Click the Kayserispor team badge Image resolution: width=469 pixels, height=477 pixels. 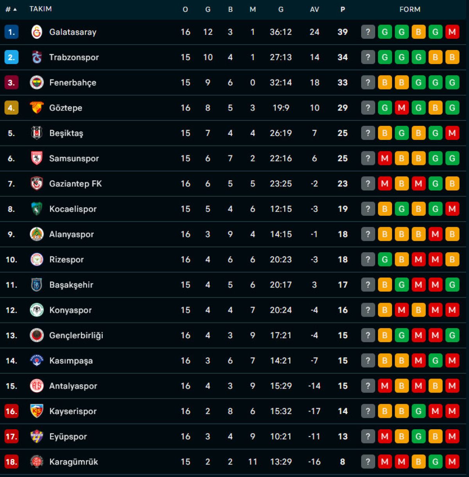37,411
